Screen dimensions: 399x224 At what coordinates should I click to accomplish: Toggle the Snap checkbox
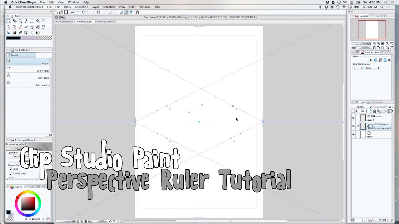(11, 169)
